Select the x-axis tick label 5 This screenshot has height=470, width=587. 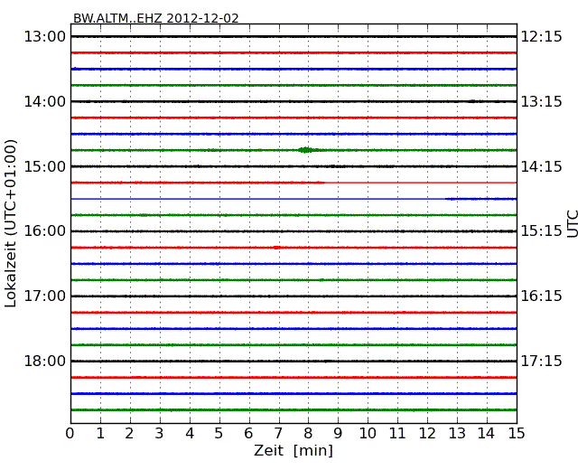[x=219, y=434]
